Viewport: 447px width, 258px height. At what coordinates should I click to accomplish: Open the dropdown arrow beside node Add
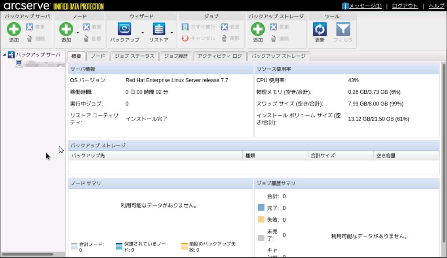click(x=78, y=33)
